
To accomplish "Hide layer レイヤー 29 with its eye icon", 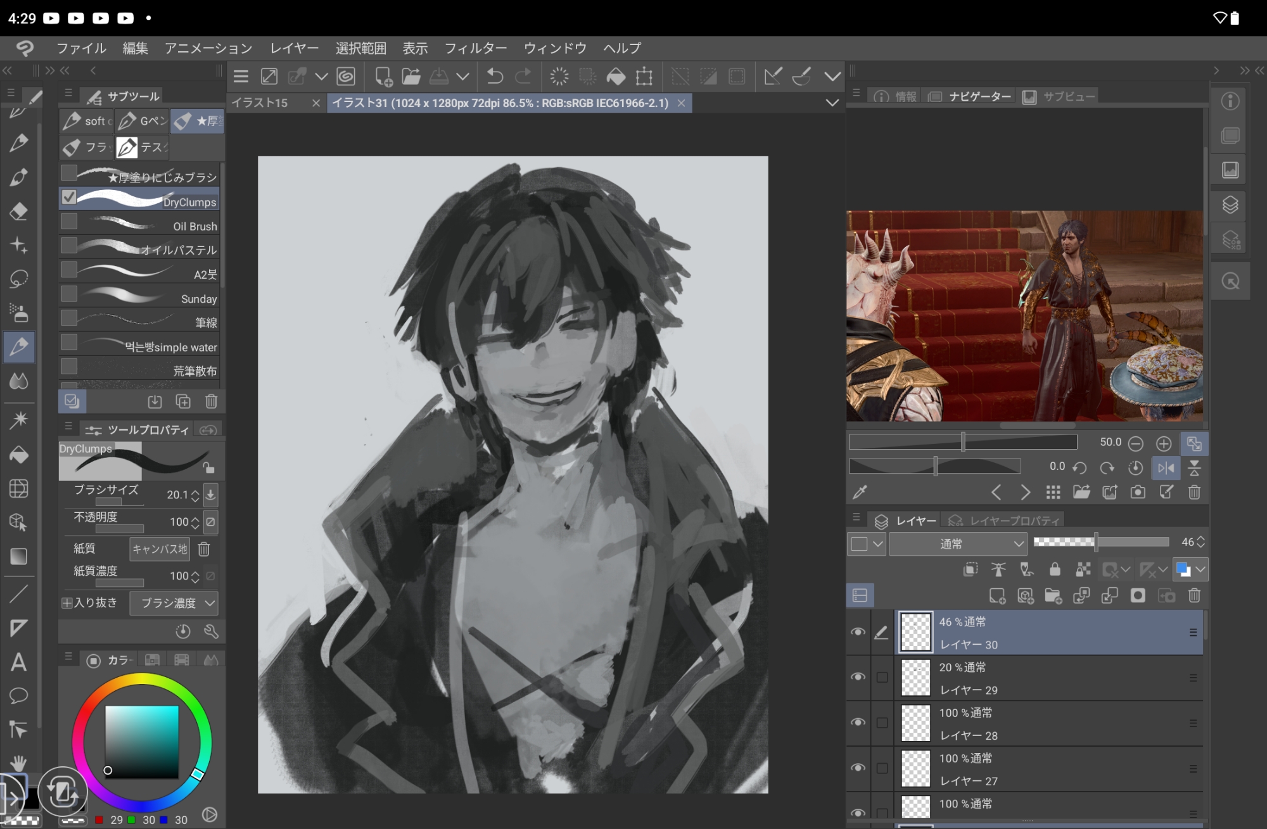I will [858, 677].
